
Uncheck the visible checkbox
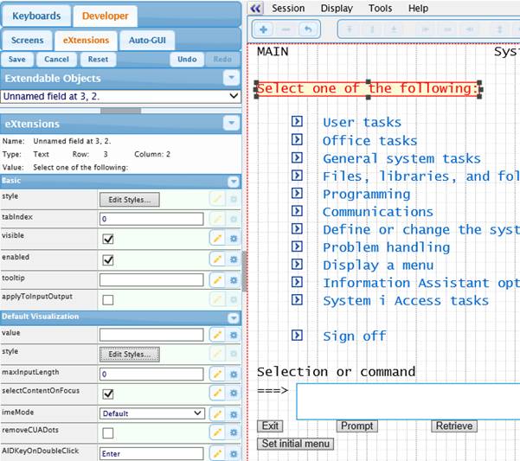[x=108, y=240]
